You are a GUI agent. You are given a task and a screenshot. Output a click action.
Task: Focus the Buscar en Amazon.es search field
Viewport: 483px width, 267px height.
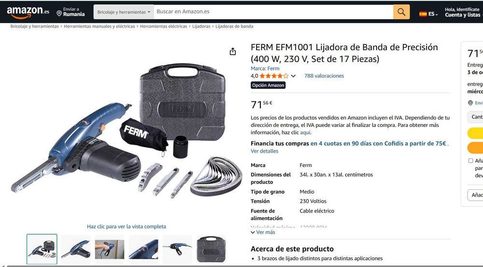[x=273, y=12]
